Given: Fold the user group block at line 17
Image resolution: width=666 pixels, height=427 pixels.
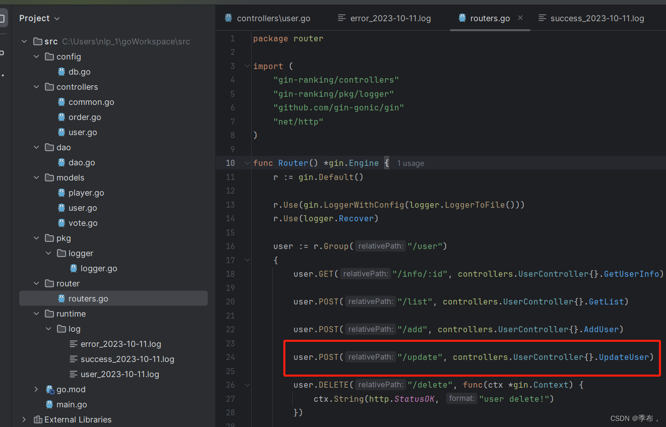Looking at the screenshot, I should (x=247, y=260).
